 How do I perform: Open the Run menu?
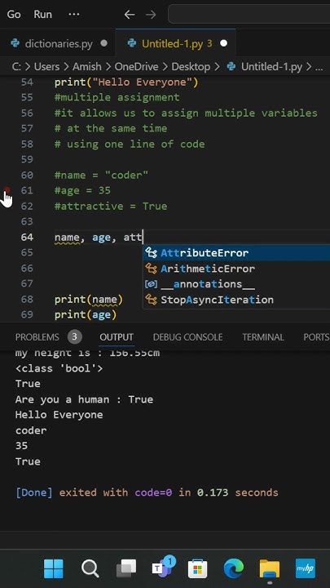[42, 15]
